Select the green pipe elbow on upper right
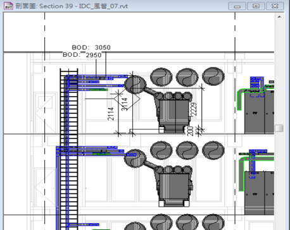 pos(239,99)
